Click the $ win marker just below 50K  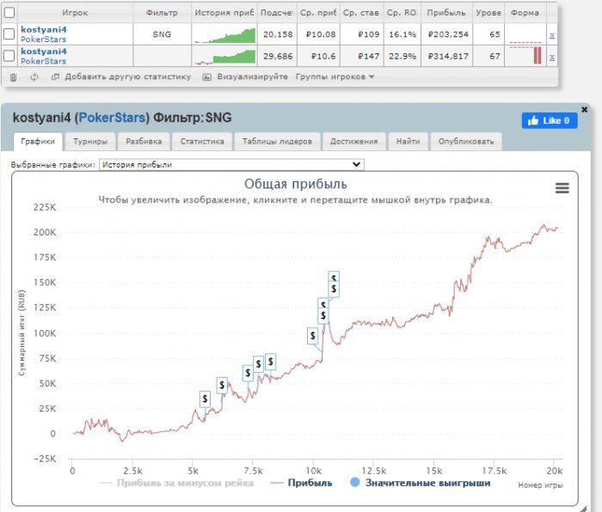[222, 386]
